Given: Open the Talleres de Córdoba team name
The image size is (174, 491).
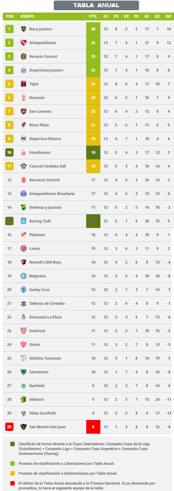Looking at the screenshot, I should click(x=47, y=303).
